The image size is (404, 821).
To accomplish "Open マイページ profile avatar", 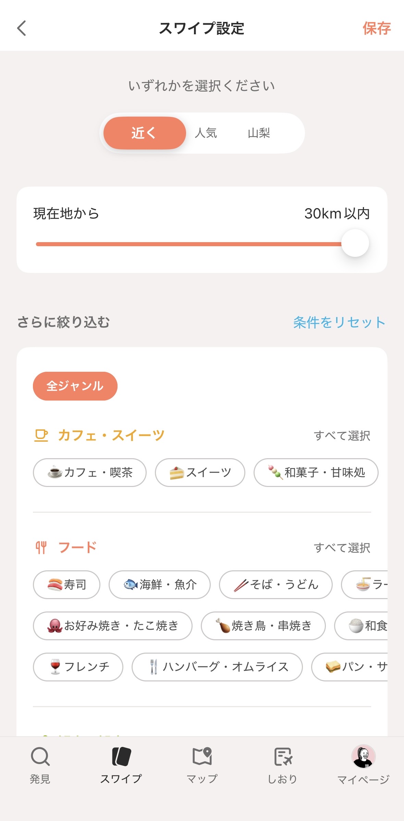I will click(363, 757).
